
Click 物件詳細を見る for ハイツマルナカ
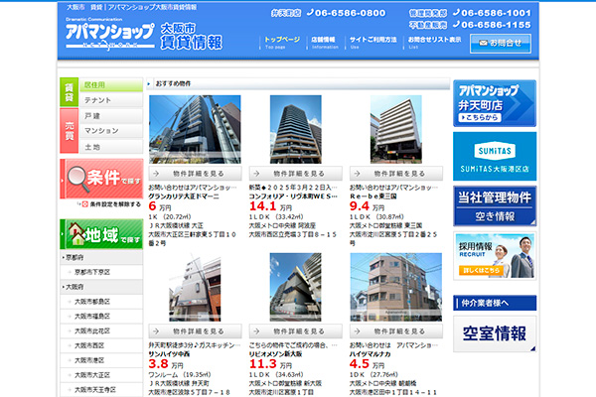pyautogui.click(x=396, y=331)
